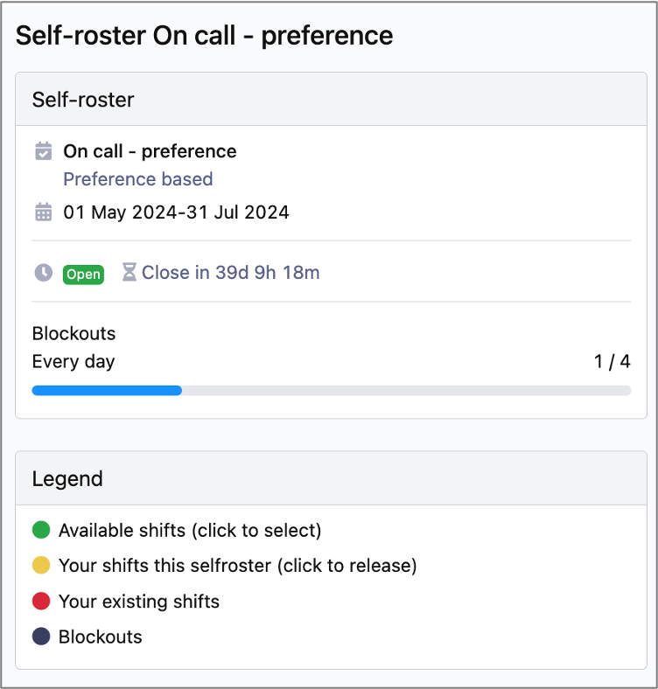Click the green Open status badge
This screenshot has height=689, width=658.
(x=84, y=275)
